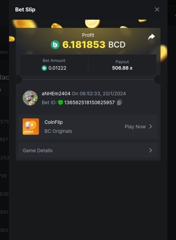
Task: Click the Play Now link
Action: (135, 127)
